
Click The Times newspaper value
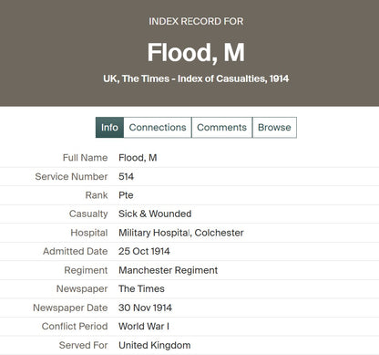pyautogui.click(x=141, y=288)
